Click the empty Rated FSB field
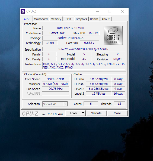Viewport: 153px width, 161px height. tap(56, 94)
